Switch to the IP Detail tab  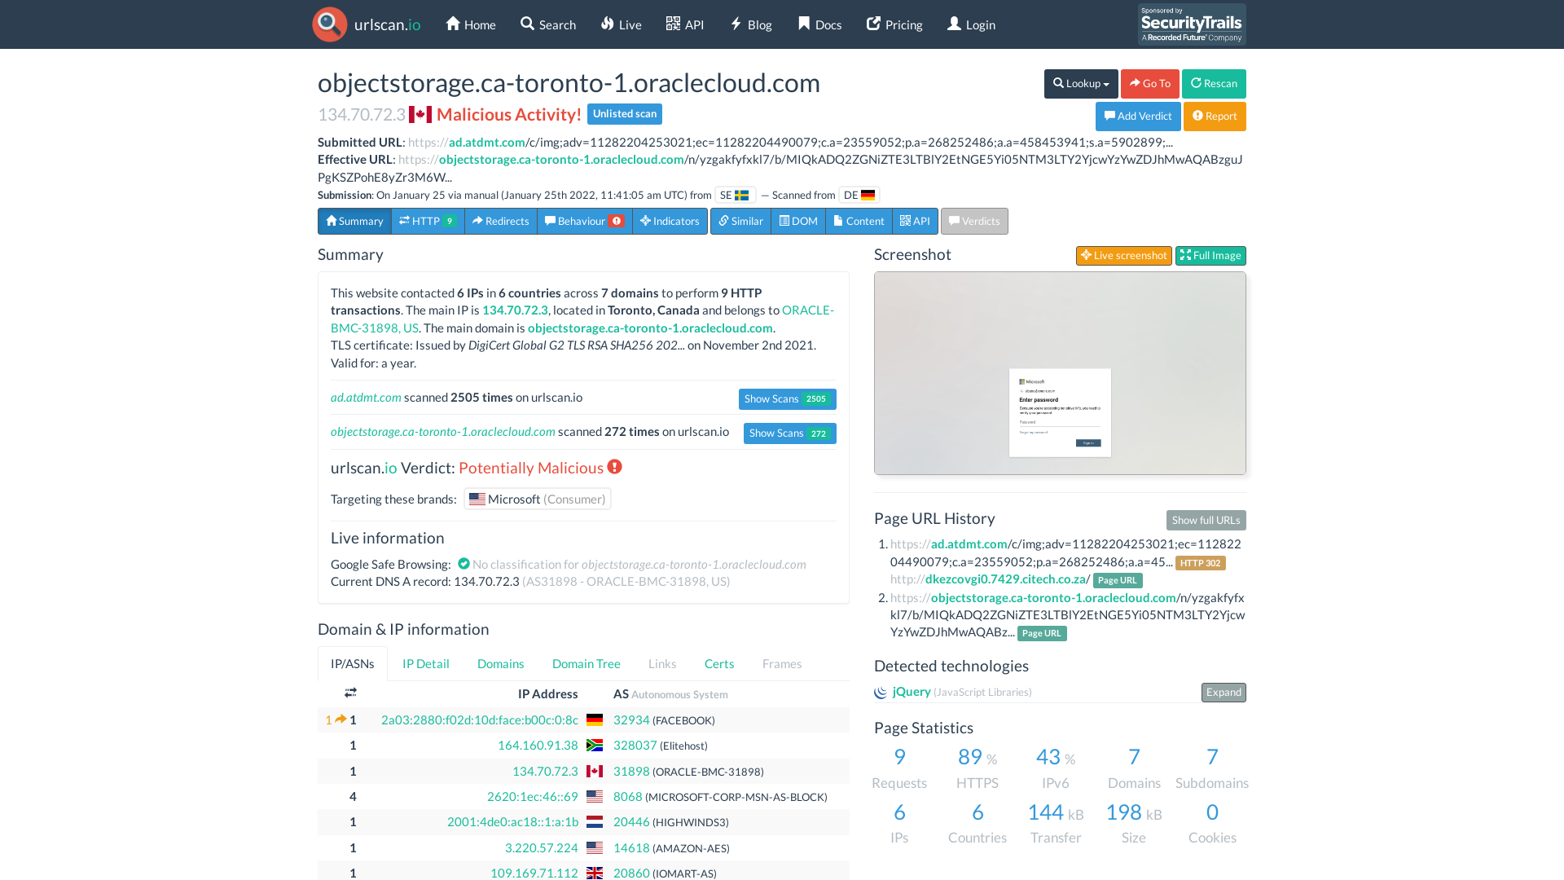426,664
